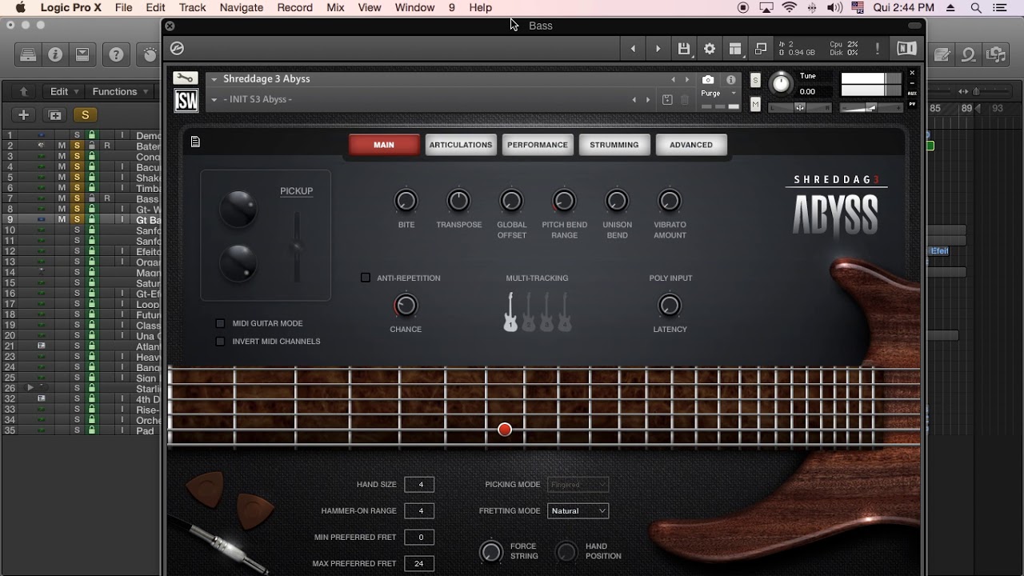Switch to the Performance tab

click(x=538, y=145)
